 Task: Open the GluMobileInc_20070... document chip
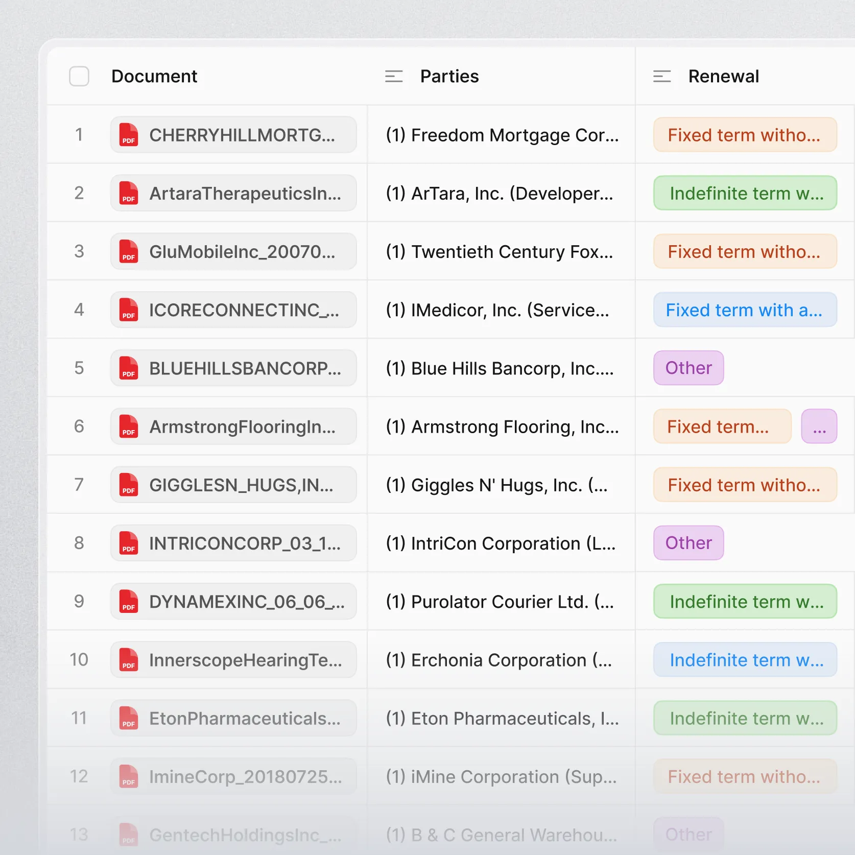233,251
